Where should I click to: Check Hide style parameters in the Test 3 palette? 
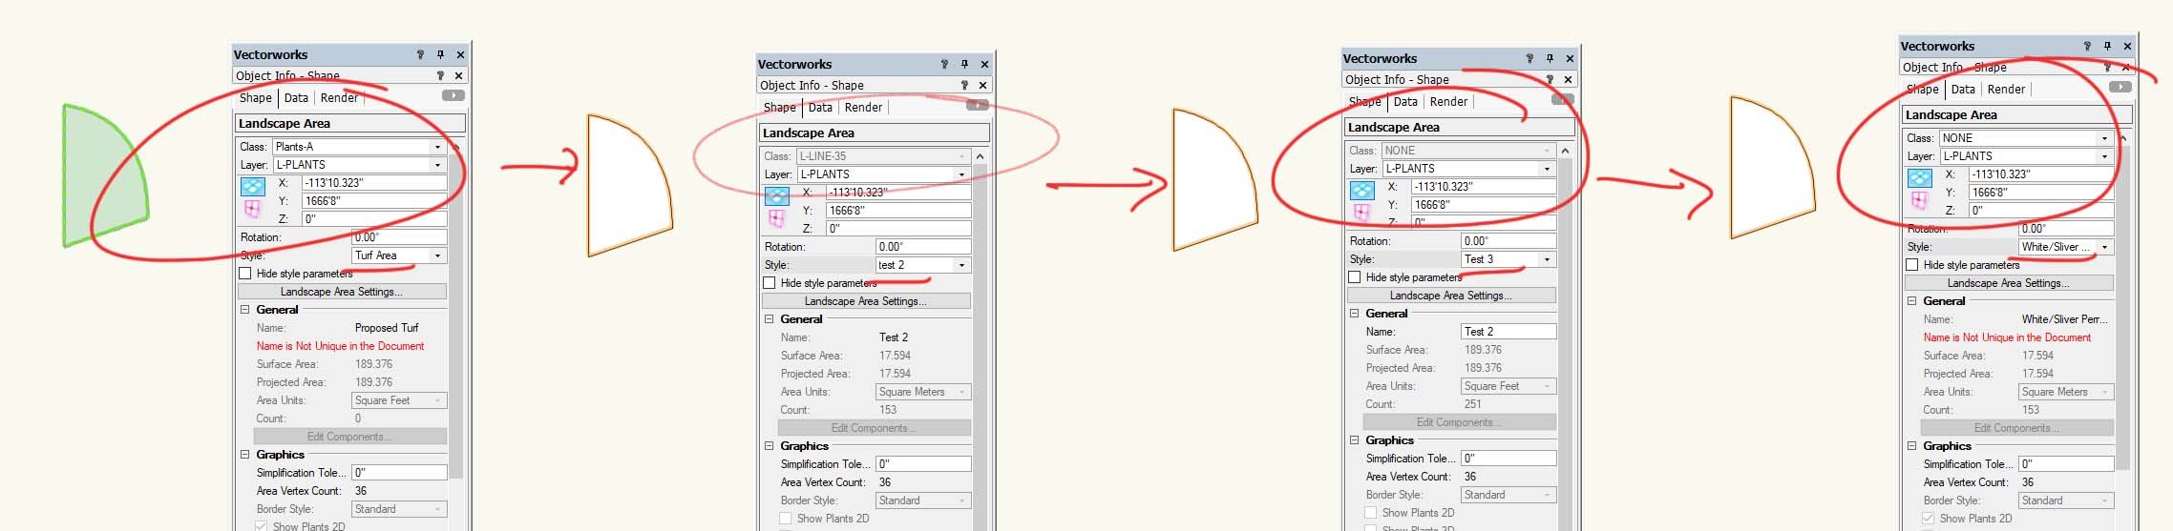pos(1355,277)
